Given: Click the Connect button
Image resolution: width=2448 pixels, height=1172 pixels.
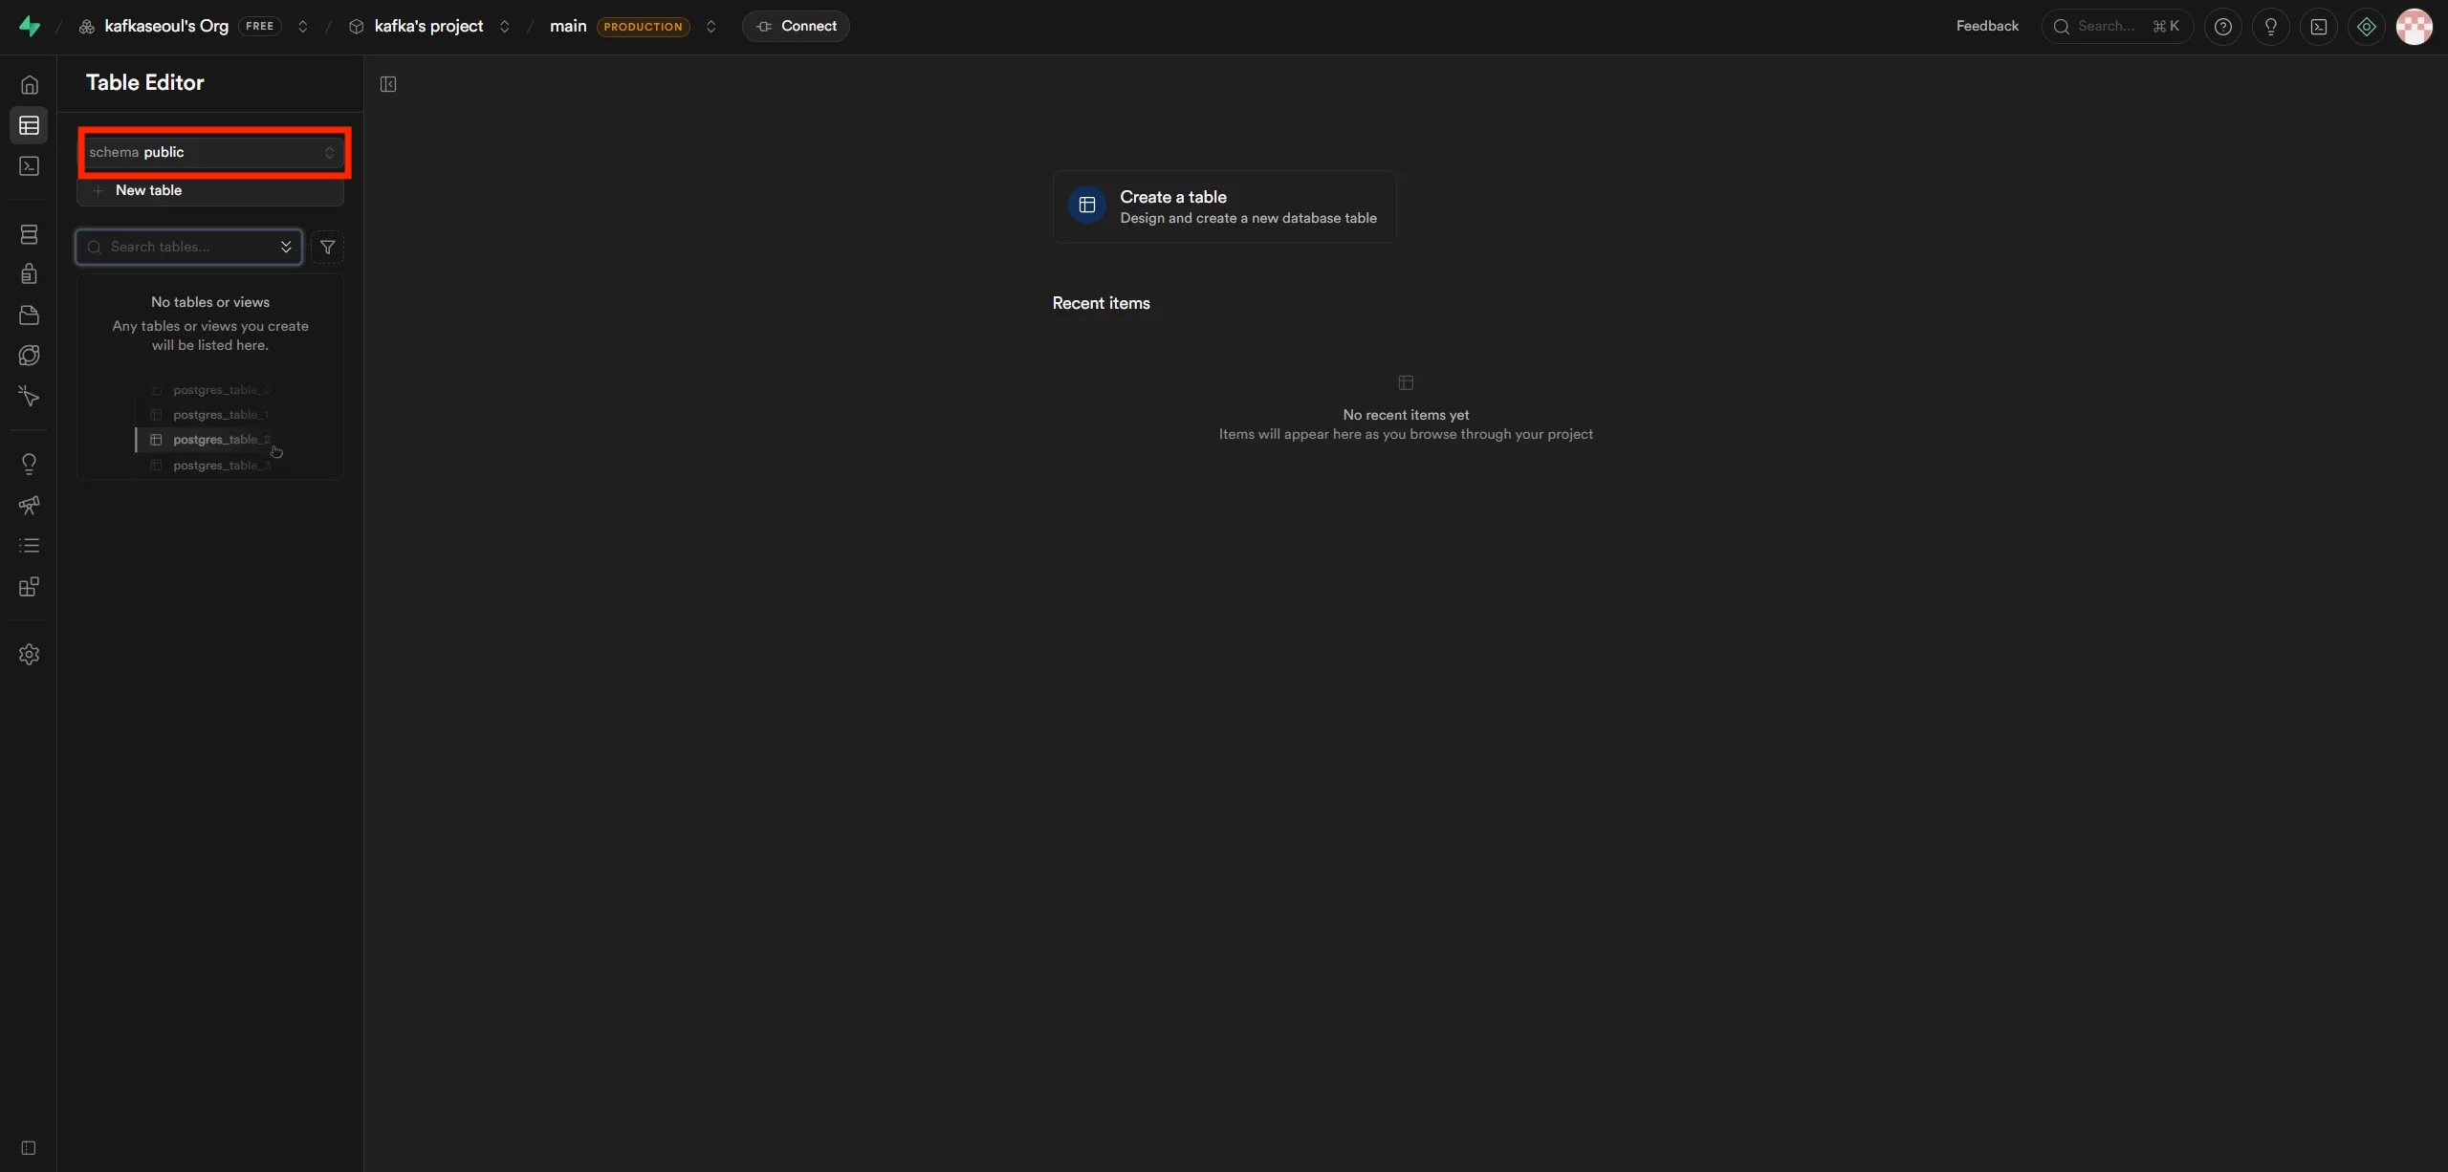Looking at the screenshot, I should pyautogui.click(x=796, y=27).
